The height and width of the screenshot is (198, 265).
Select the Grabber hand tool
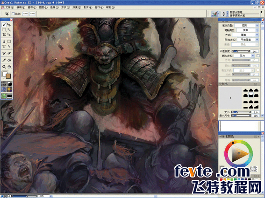9,67
